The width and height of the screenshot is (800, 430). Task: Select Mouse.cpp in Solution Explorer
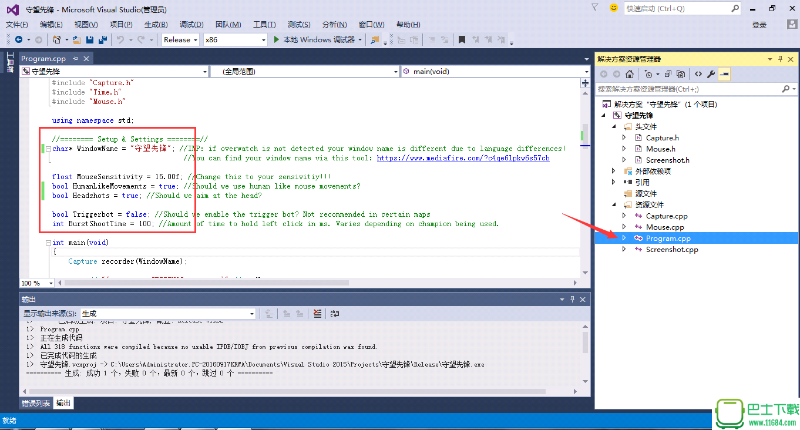pyautogui.click(x=665, y=227)
